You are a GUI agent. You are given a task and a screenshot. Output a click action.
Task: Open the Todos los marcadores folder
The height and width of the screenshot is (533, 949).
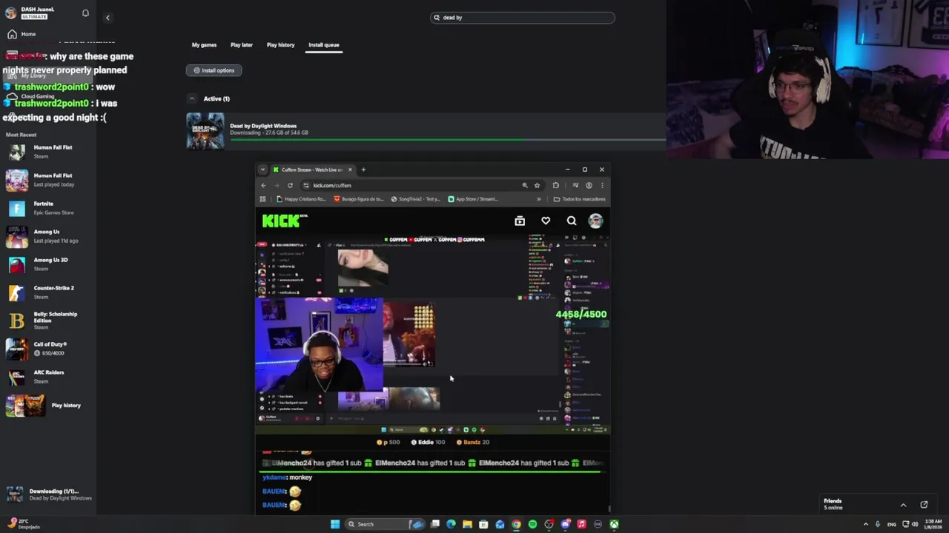[x=579, y=199]
